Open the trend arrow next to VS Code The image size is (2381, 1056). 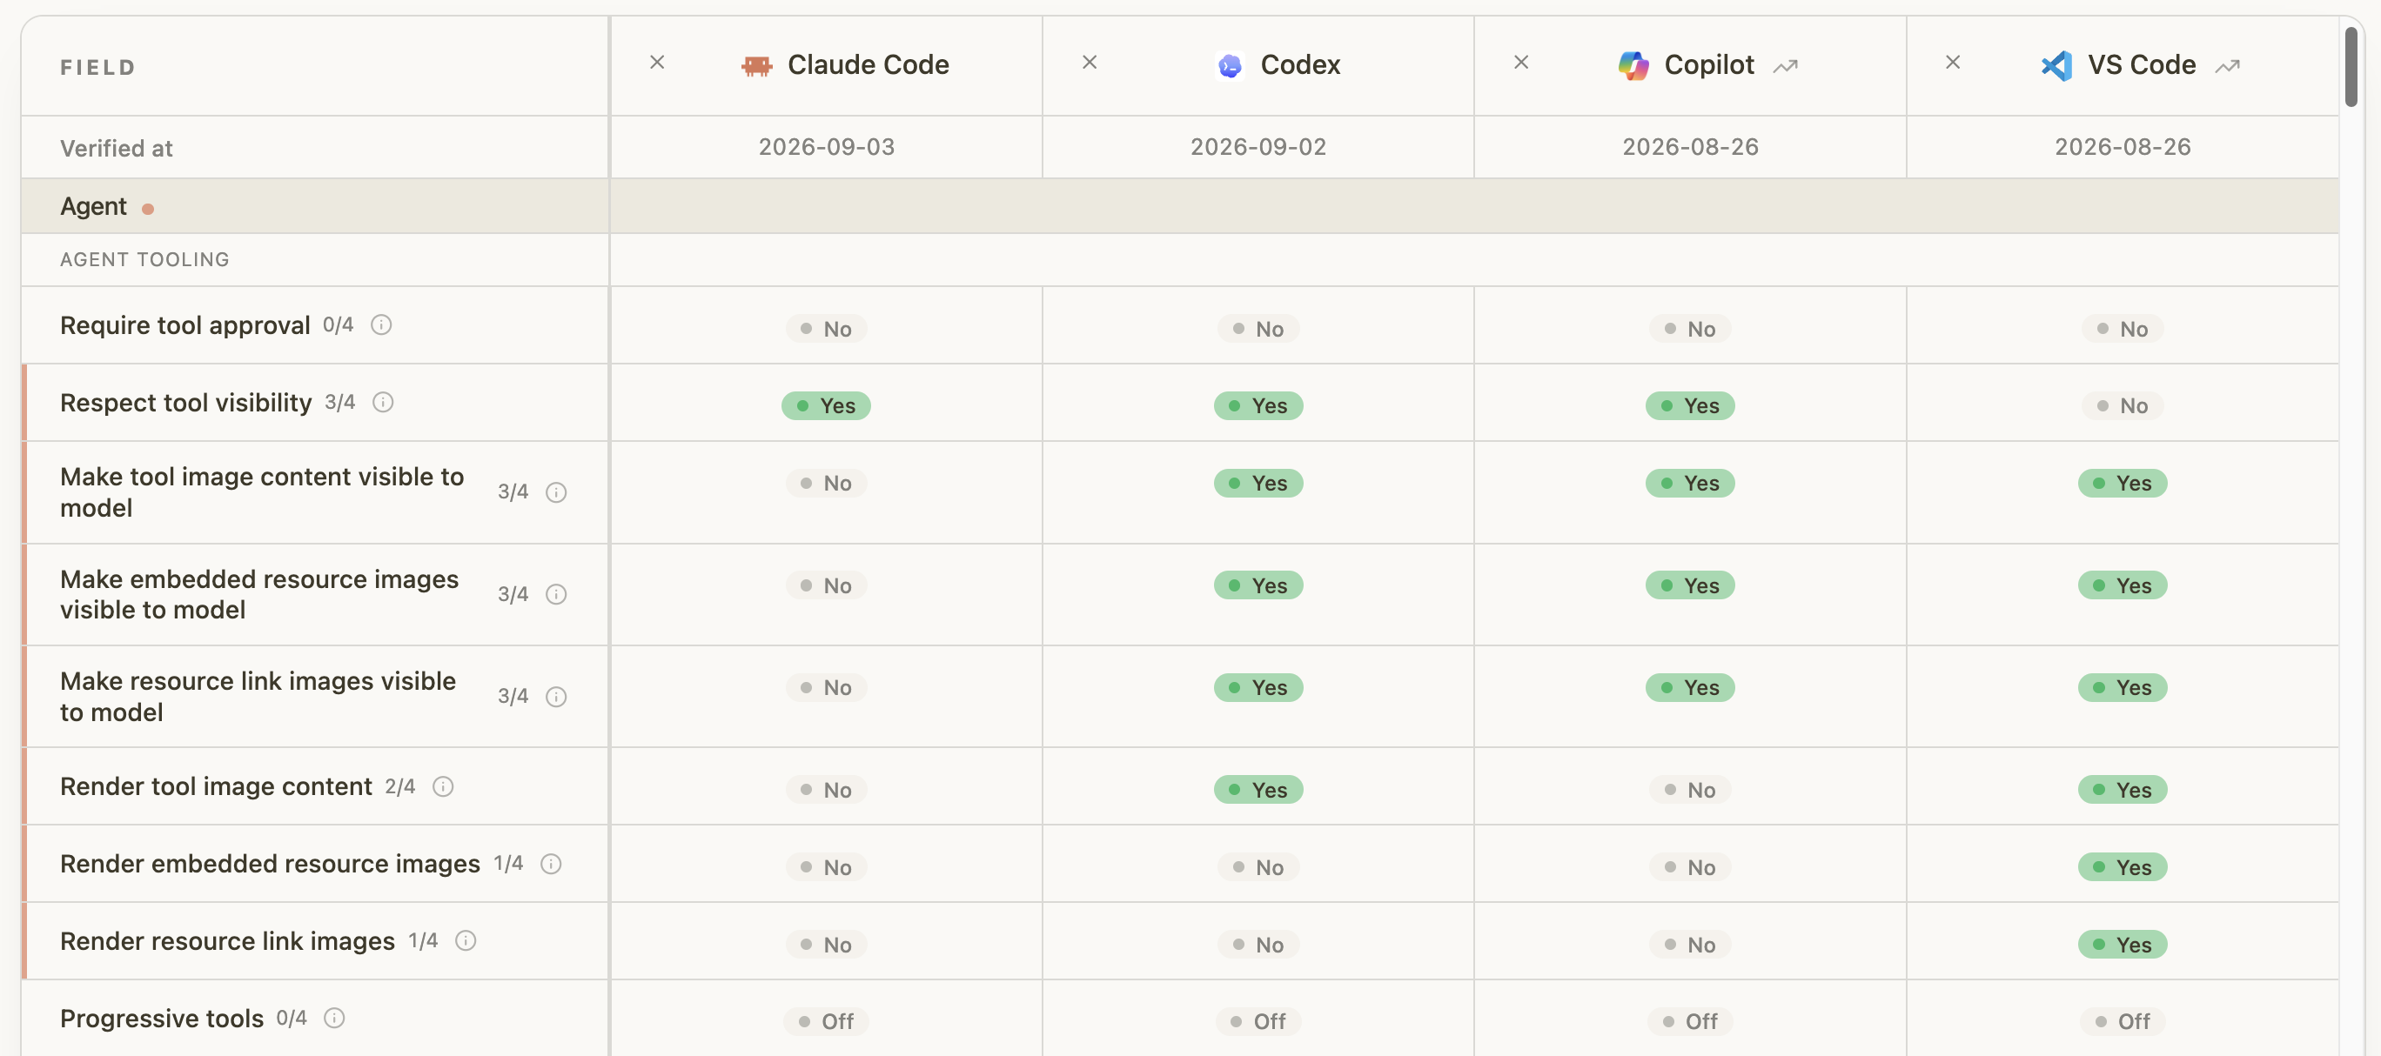tap(2228, 66)
